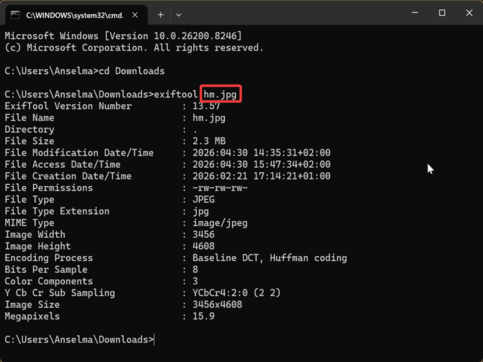The width and height of the screenshot is (483, 362).
Task: Click the last C:\Users\Anselma\Downloads> prompt
Action: pyautogui.click(x=79, y=340)
